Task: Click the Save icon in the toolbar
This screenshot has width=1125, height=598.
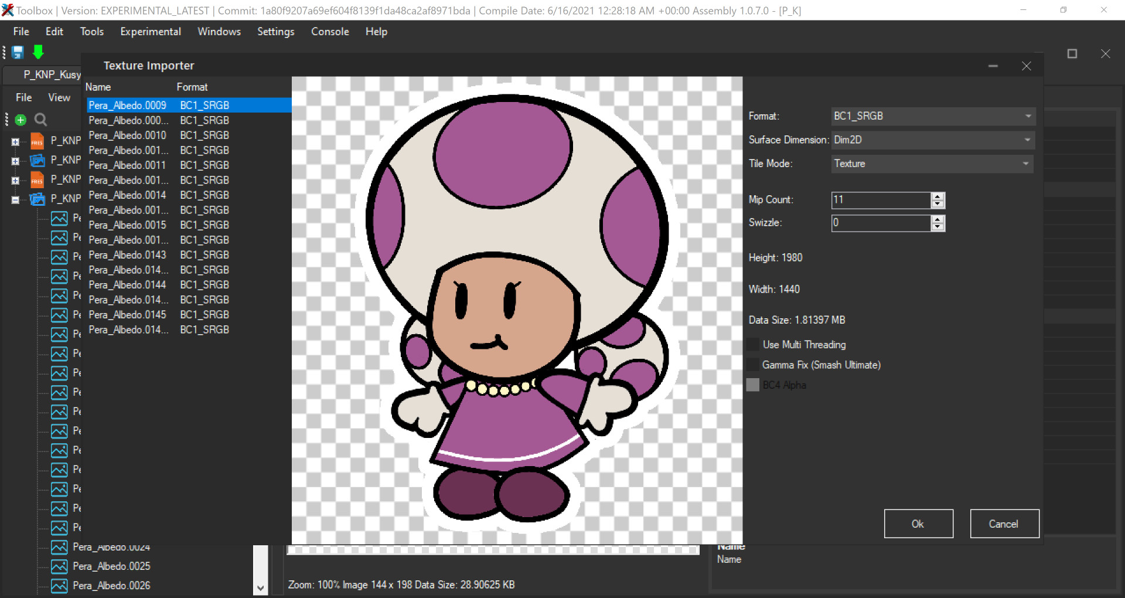Action: point(18,52)
